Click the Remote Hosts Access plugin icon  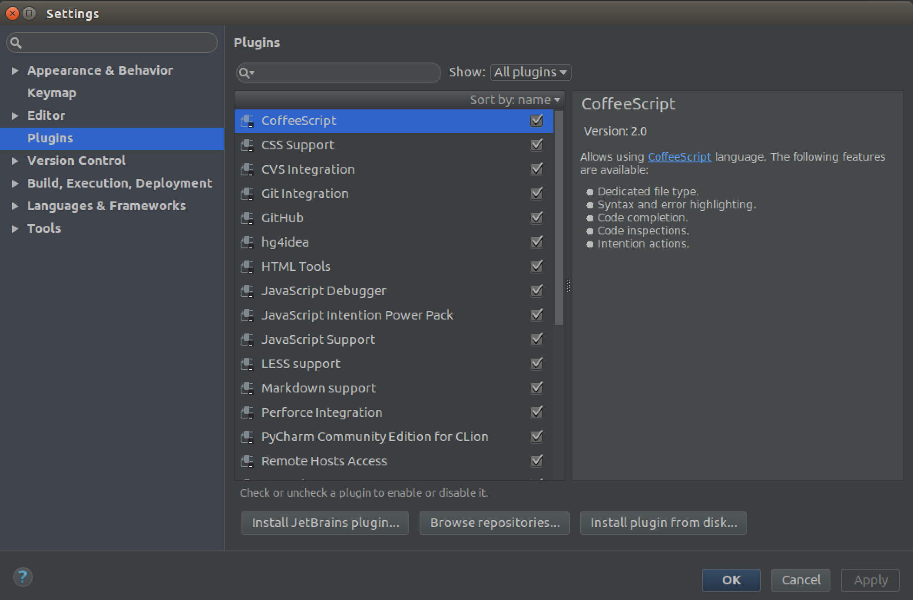click(x=247, y=462)
